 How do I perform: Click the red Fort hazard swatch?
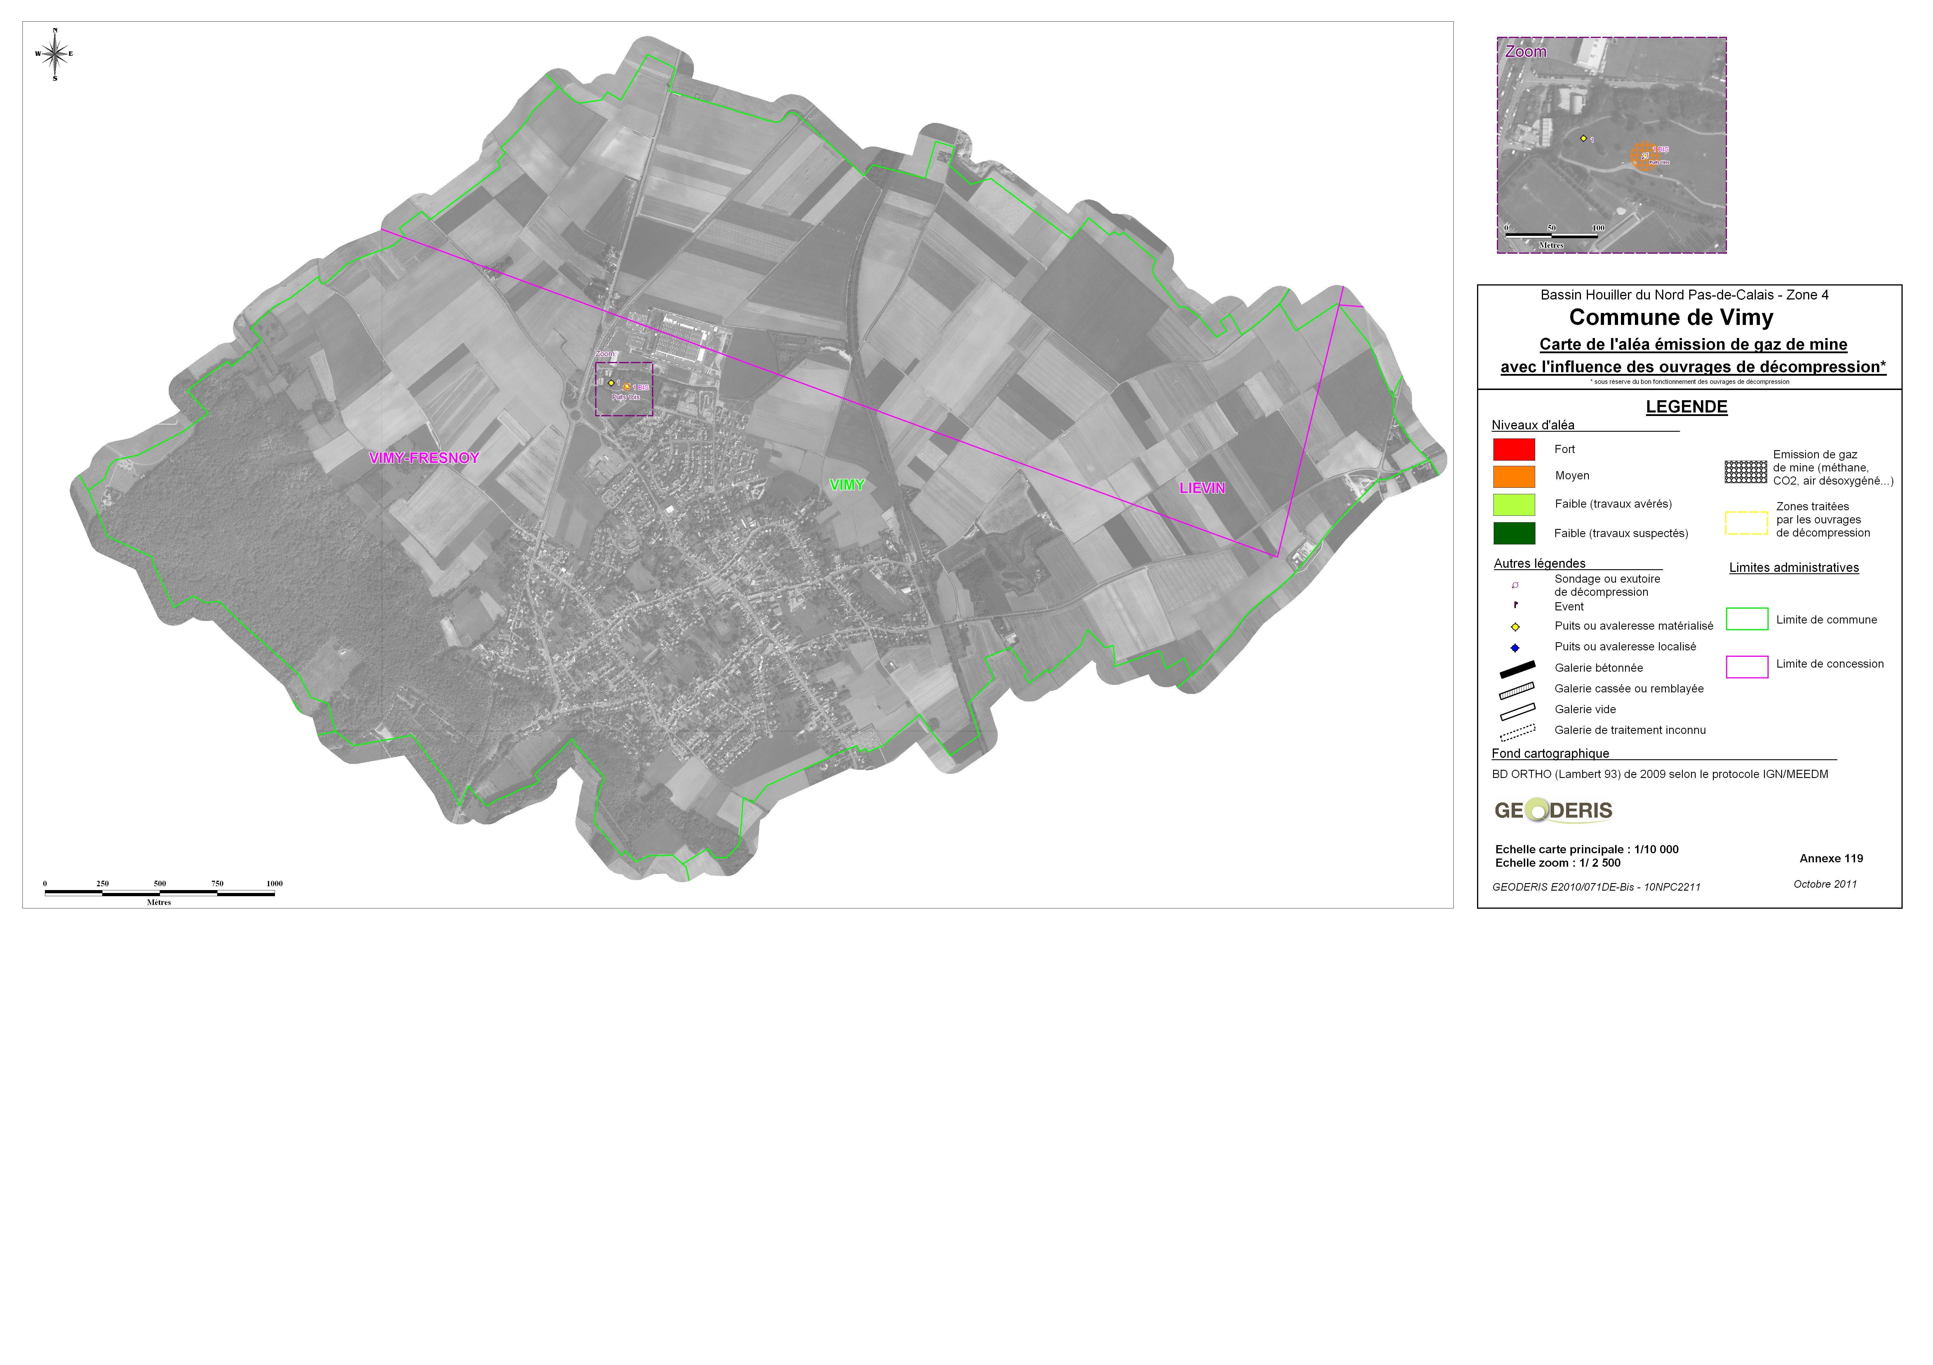[x=1514, y=450]
